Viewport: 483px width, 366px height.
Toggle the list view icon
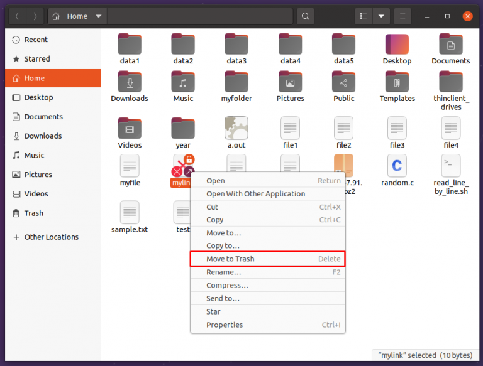[x=363, y=16]
